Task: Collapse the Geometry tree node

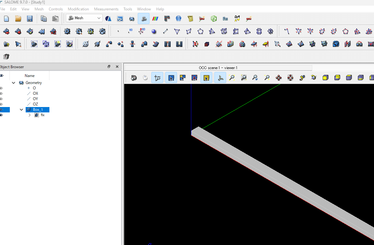Action: pos(14,83)
